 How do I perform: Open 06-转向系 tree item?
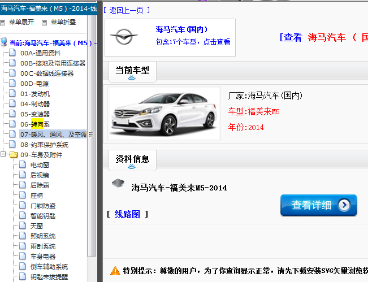(x=35, y=124)
